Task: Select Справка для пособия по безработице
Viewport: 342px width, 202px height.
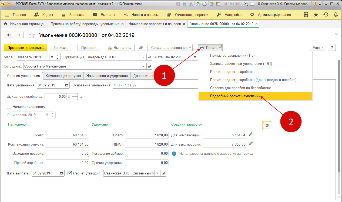Action: [x=255, y=88]
